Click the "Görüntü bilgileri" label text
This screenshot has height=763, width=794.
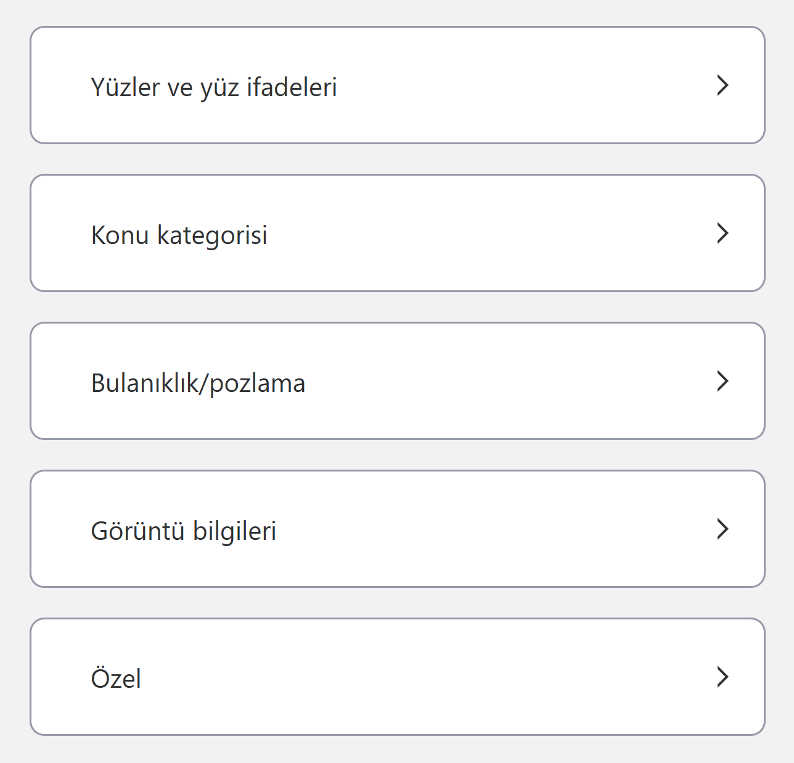tap(183, 531)
